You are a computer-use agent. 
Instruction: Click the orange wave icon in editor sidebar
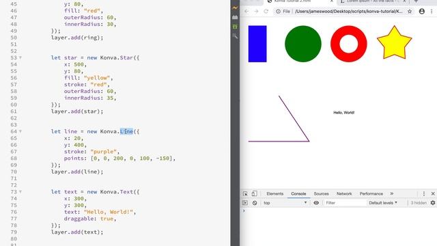pos(235,8)
